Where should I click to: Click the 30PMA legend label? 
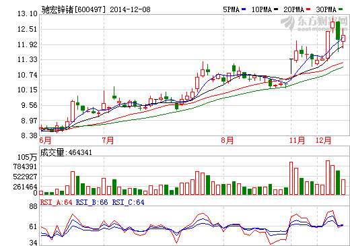[x=326, y=9]
